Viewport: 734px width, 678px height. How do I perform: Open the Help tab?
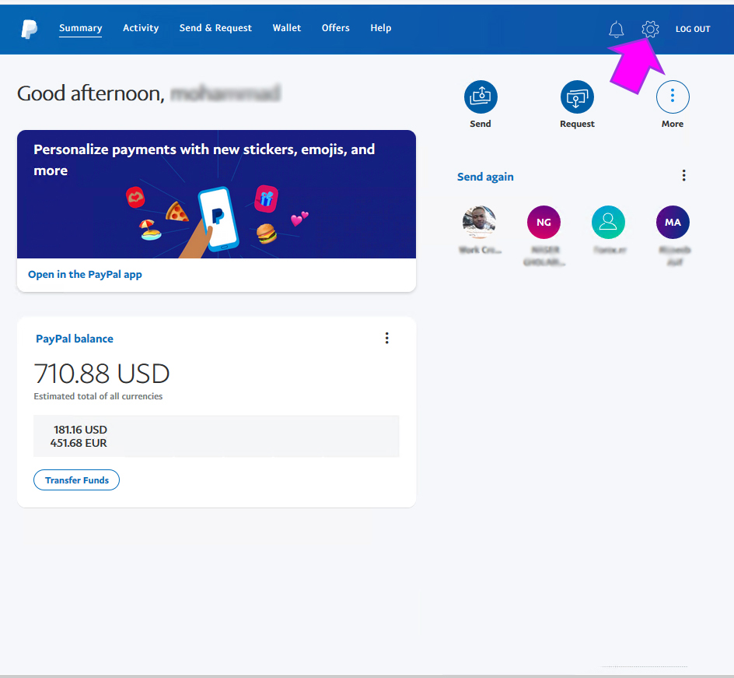coord(380,28)
